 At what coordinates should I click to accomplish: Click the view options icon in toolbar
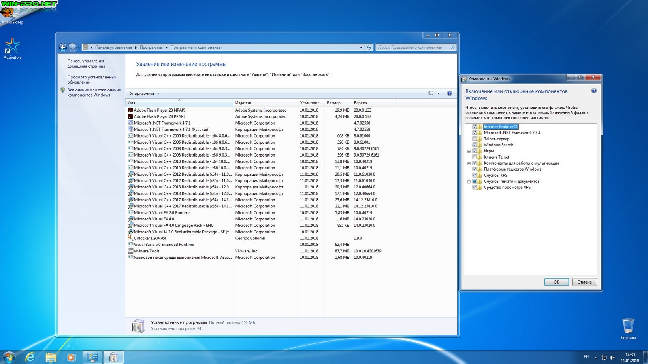click(431, 93)
